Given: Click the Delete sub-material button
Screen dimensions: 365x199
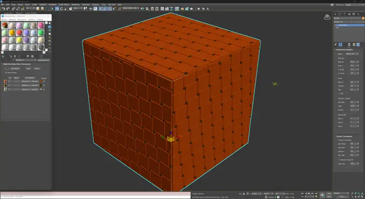Looking at the screenshot, I should tap(36, 69).
